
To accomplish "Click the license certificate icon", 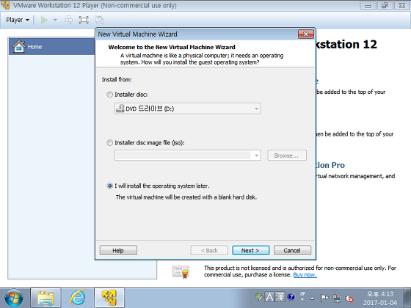I will tap(181, 272).
